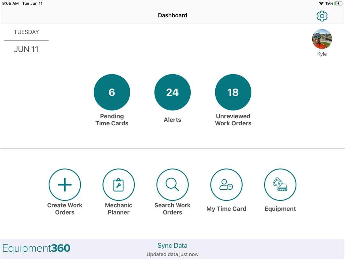This screenshot has height=259, width=345.
Task: Tap the Kyle name label
Action: [x=322, y=54]
